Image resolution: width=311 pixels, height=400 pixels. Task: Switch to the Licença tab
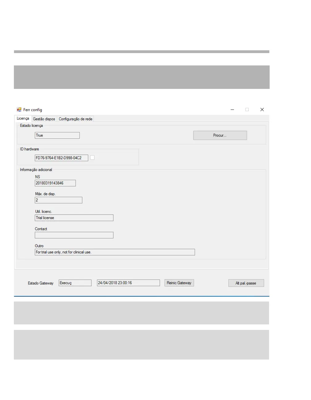point(23,119)
